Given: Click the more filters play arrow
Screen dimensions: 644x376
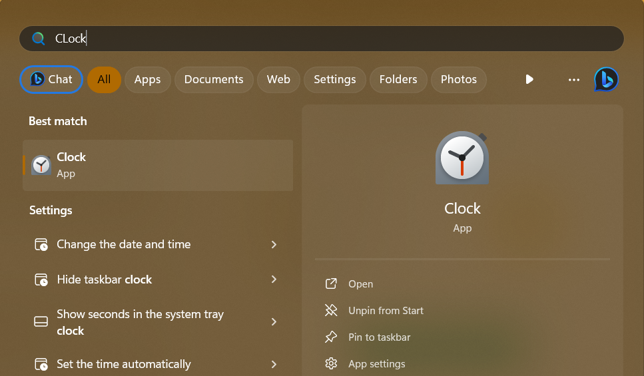Looking at the screenshot, I should (x=529, y=79).
